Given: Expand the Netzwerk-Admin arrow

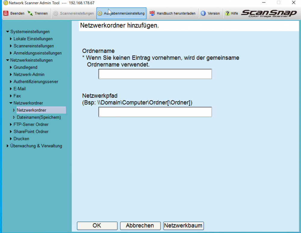Looking at the screenshot, I should 11,74.
